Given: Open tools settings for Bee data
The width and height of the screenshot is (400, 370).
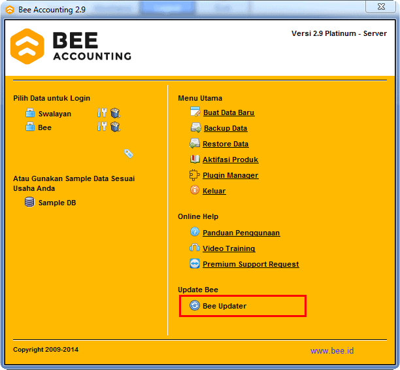Looking at the screenshot, I should [x=102, y=126].
